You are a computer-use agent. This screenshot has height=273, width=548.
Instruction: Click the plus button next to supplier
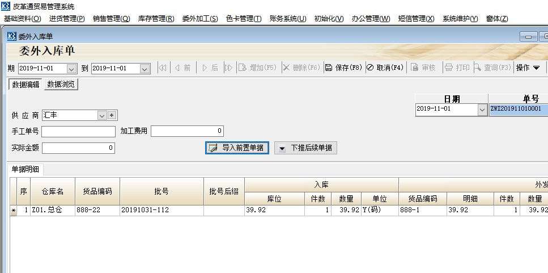click(112, 115)
